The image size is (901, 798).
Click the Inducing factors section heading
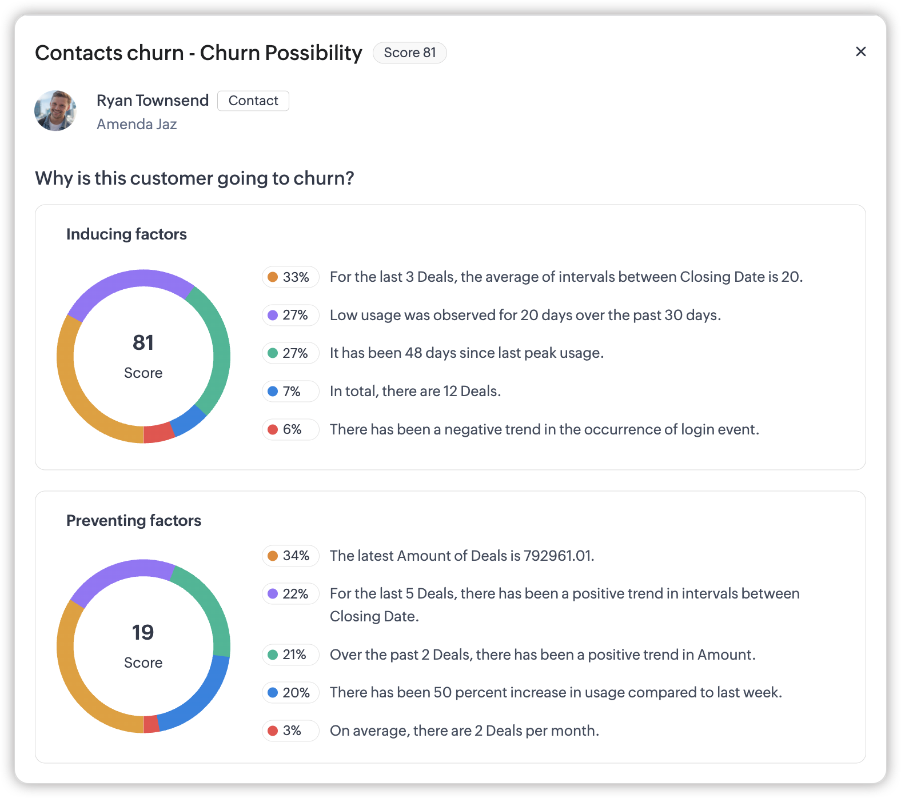pyautogui.click(x=126, y=234)
